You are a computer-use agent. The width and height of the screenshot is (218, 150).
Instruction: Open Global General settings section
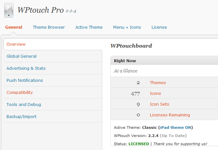click(21, 56)
